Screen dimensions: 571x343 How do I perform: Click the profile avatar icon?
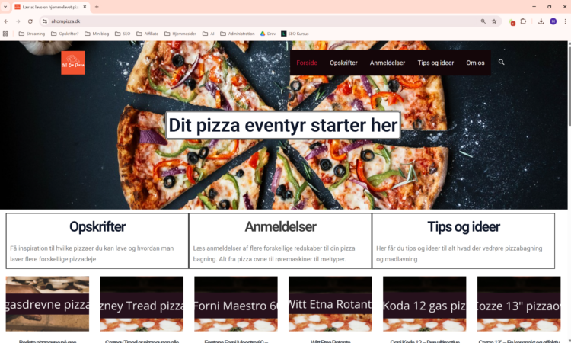[553, 21]
